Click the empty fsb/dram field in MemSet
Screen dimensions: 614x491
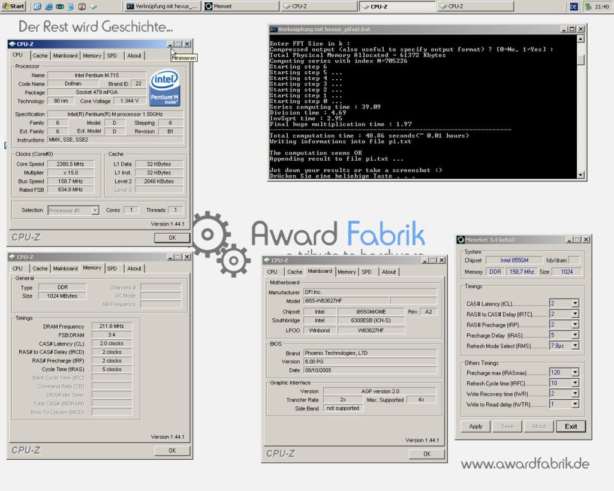574,260
